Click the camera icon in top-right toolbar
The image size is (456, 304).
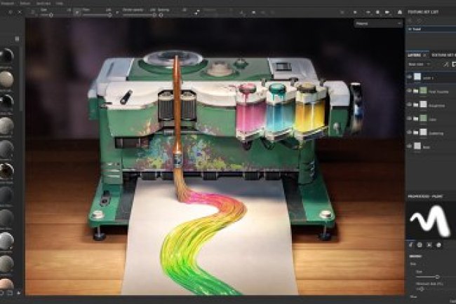[x=388, y=12]
